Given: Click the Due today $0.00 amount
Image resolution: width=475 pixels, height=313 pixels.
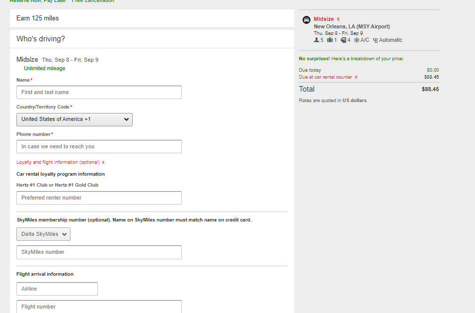Looking at the screenshot, I should coord(433,70).
